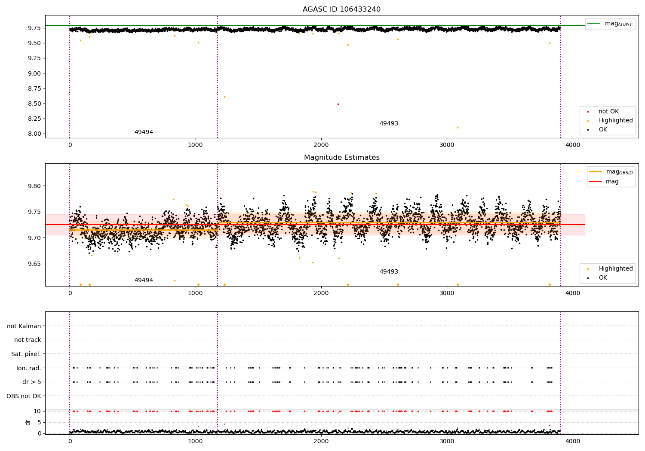
Task: Click the 9.65 y-tick in Magnitude Estimates
Action: tap(34, 264)
